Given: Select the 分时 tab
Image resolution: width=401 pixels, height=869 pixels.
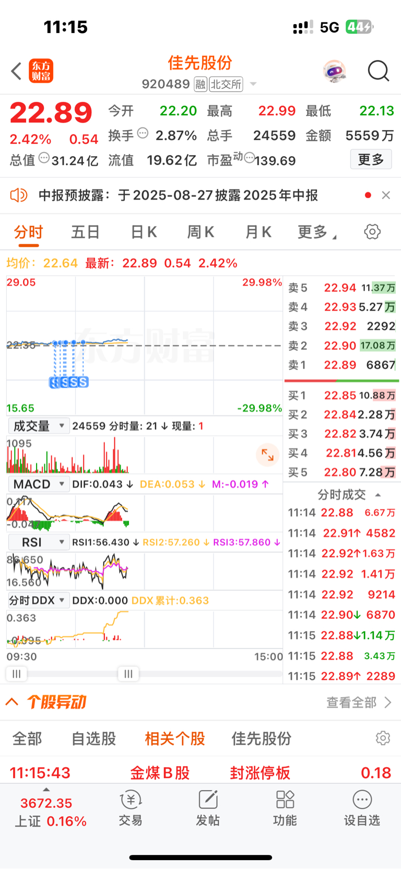Looking at the screenshot, I should [x=28, y=231].
